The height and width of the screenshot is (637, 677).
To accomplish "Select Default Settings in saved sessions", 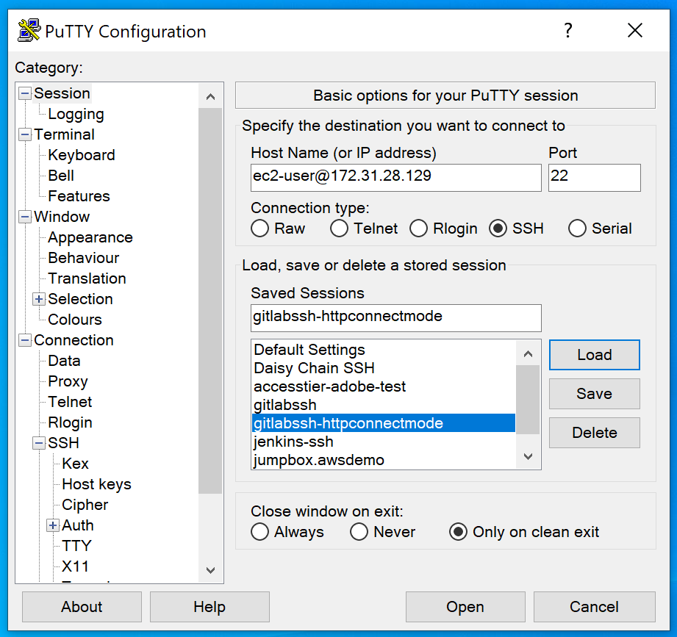I will point(384,350).
